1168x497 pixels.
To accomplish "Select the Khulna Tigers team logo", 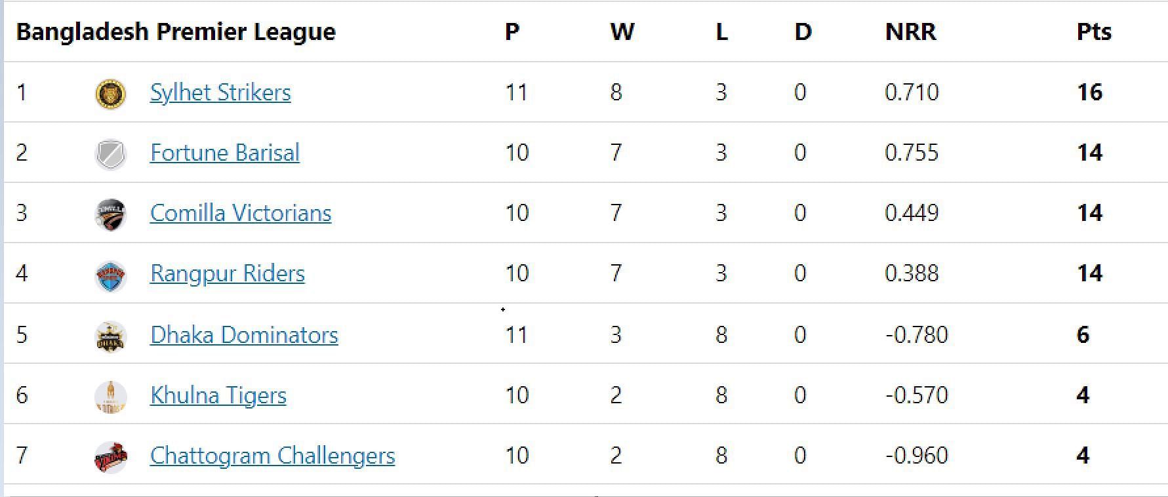I will click(111, 397).
